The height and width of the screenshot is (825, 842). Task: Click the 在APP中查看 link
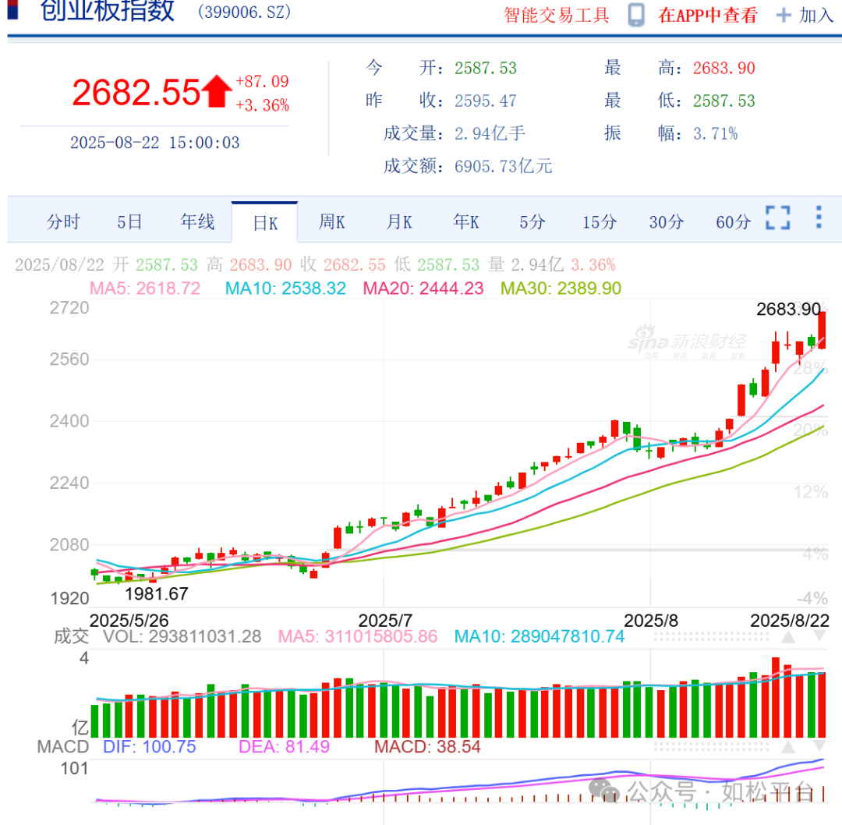click(708, 15)
